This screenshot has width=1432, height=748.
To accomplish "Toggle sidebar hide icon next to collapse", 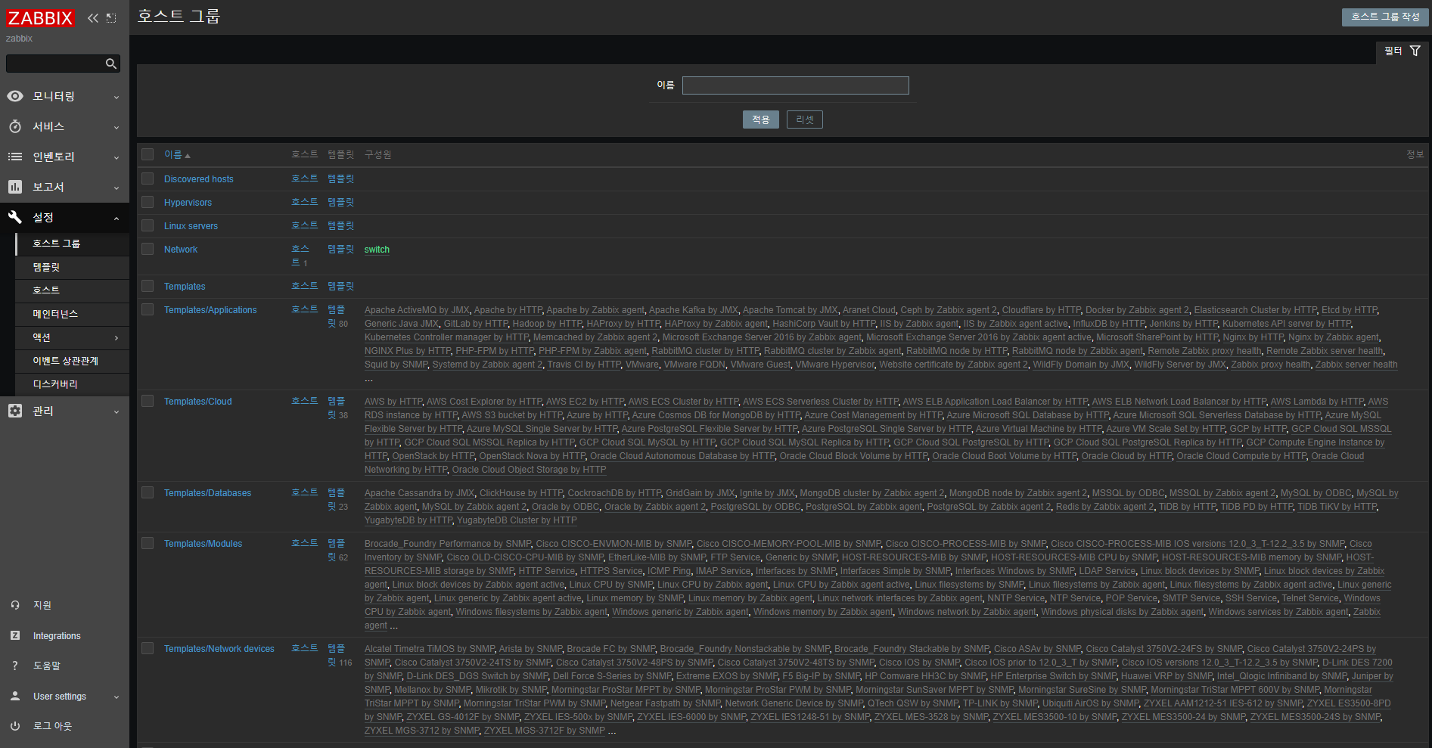I will (111, 18).
